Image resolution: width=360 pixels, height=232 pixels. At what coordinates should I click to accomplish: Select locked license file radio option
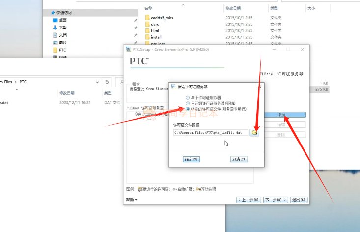coord(188,109)
